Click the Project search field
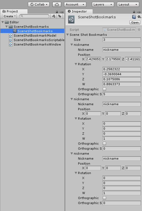The width and height of the screenshot is (142, 211). click(34, 16)
